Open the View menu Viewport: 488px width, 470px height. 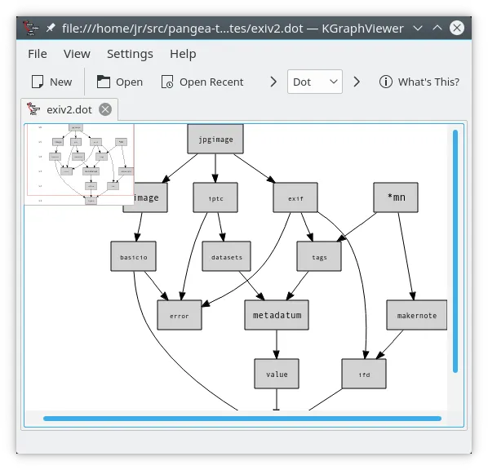(77, 54)
